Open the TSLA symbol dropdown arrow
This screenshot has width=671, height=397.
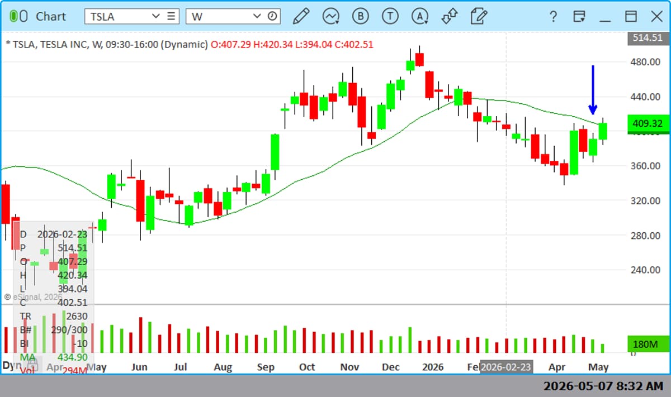tap(156, 16)
